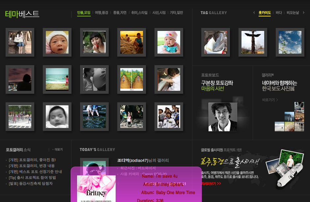Open the woman holding red apple photo

click(x=94, y=42)
